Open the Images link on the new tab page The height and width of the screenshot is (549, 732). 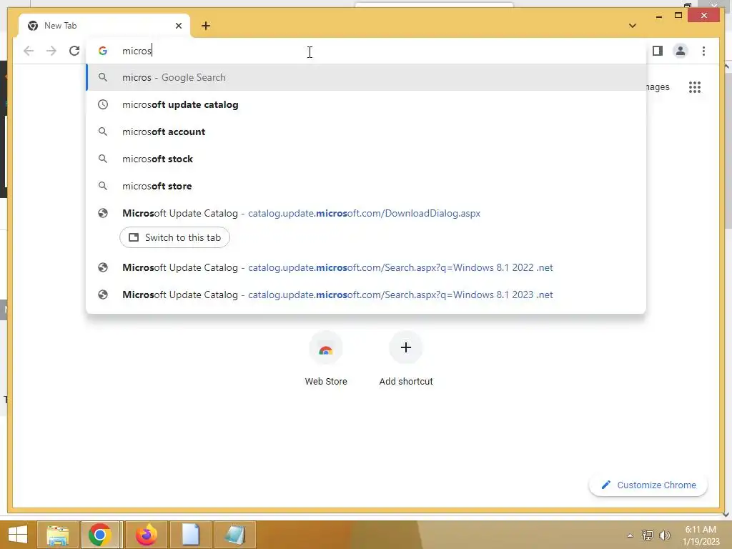click(658, 87)
